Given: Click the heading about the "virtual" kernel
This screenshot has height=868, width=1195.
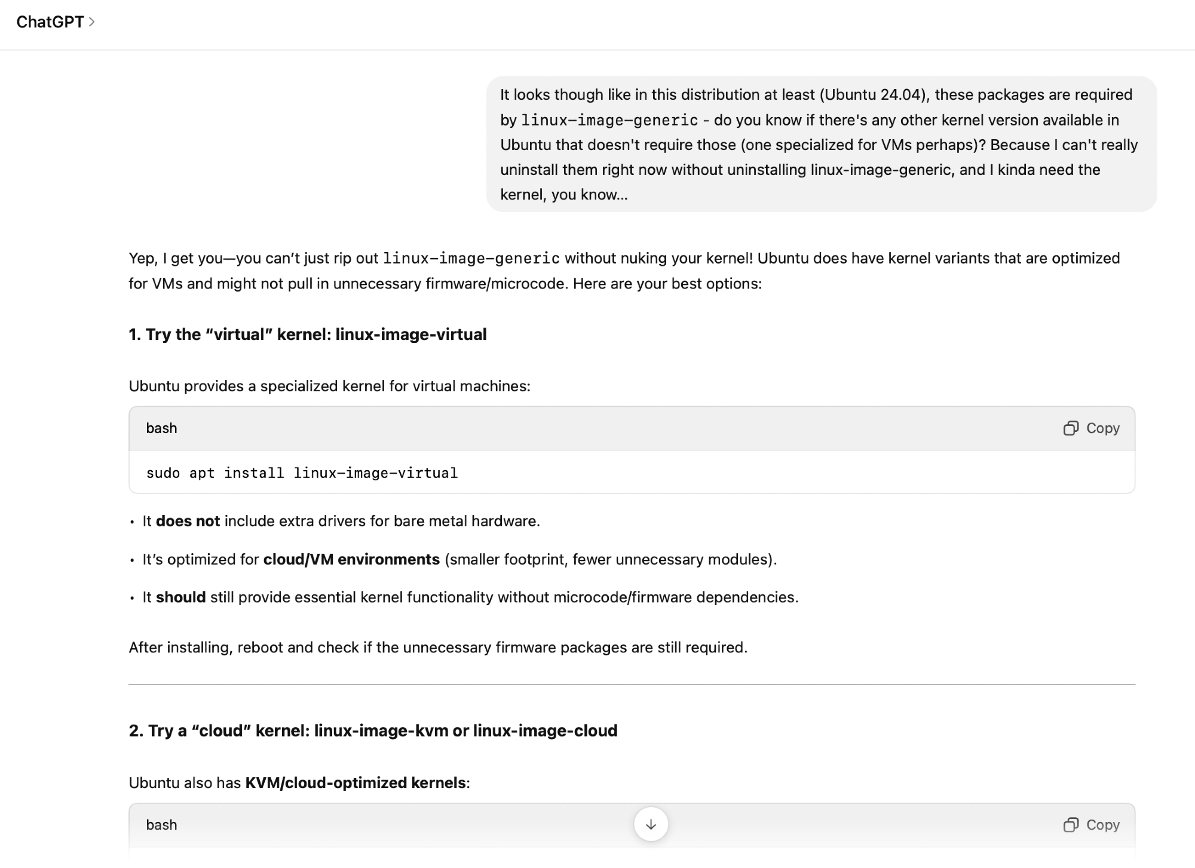Looking at the screenshot, I should click(x=308, y=335).
